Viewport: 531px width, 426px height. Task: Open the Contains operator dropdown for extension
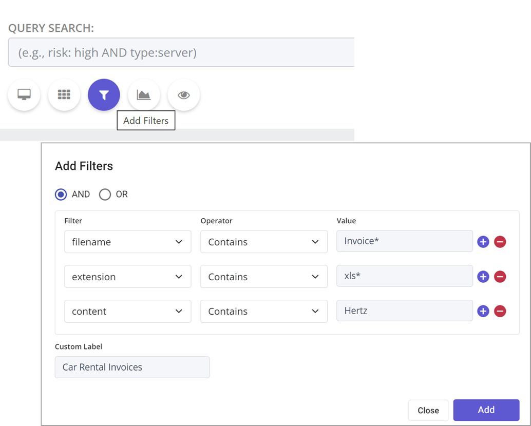264,277
